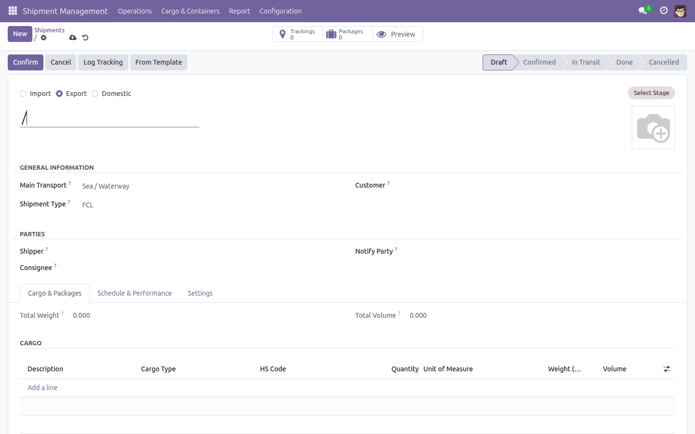The image size is (695, 434).
Task: Open the apps grid home menu
Action: coord(13,11)
